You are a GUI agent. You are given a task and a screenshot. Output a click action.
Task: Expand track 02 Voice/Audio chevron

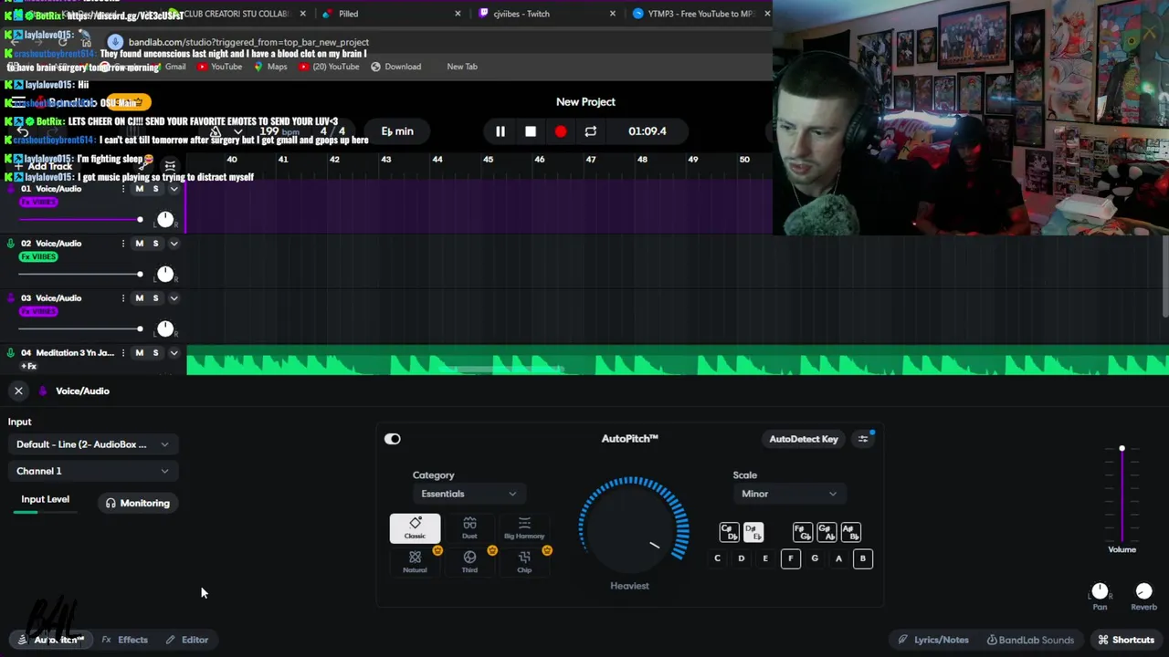pos(174,244)
